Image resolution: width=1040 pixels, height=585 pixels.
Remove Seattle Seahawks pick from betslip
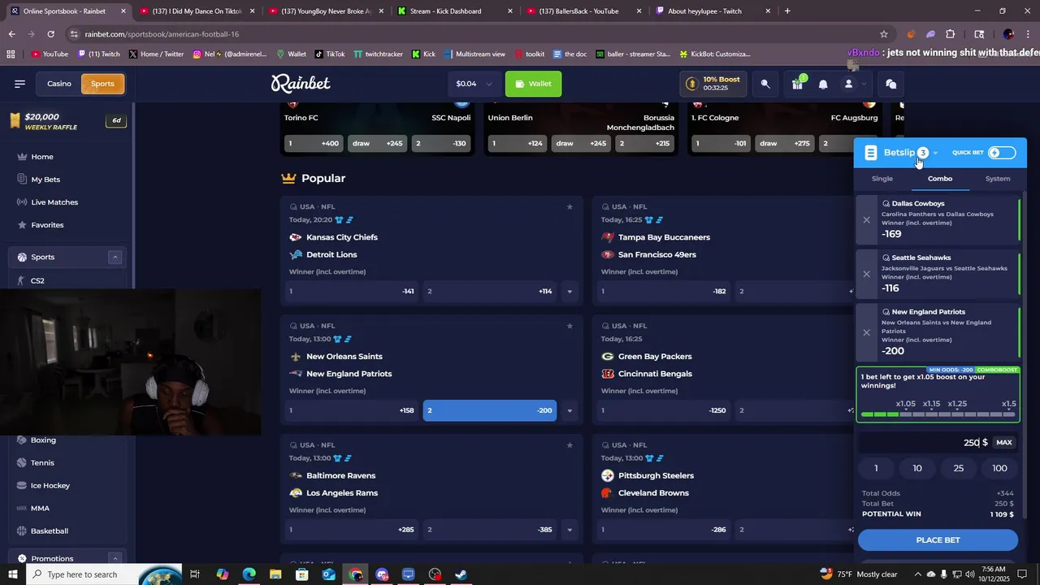click(x=866, y=274)
